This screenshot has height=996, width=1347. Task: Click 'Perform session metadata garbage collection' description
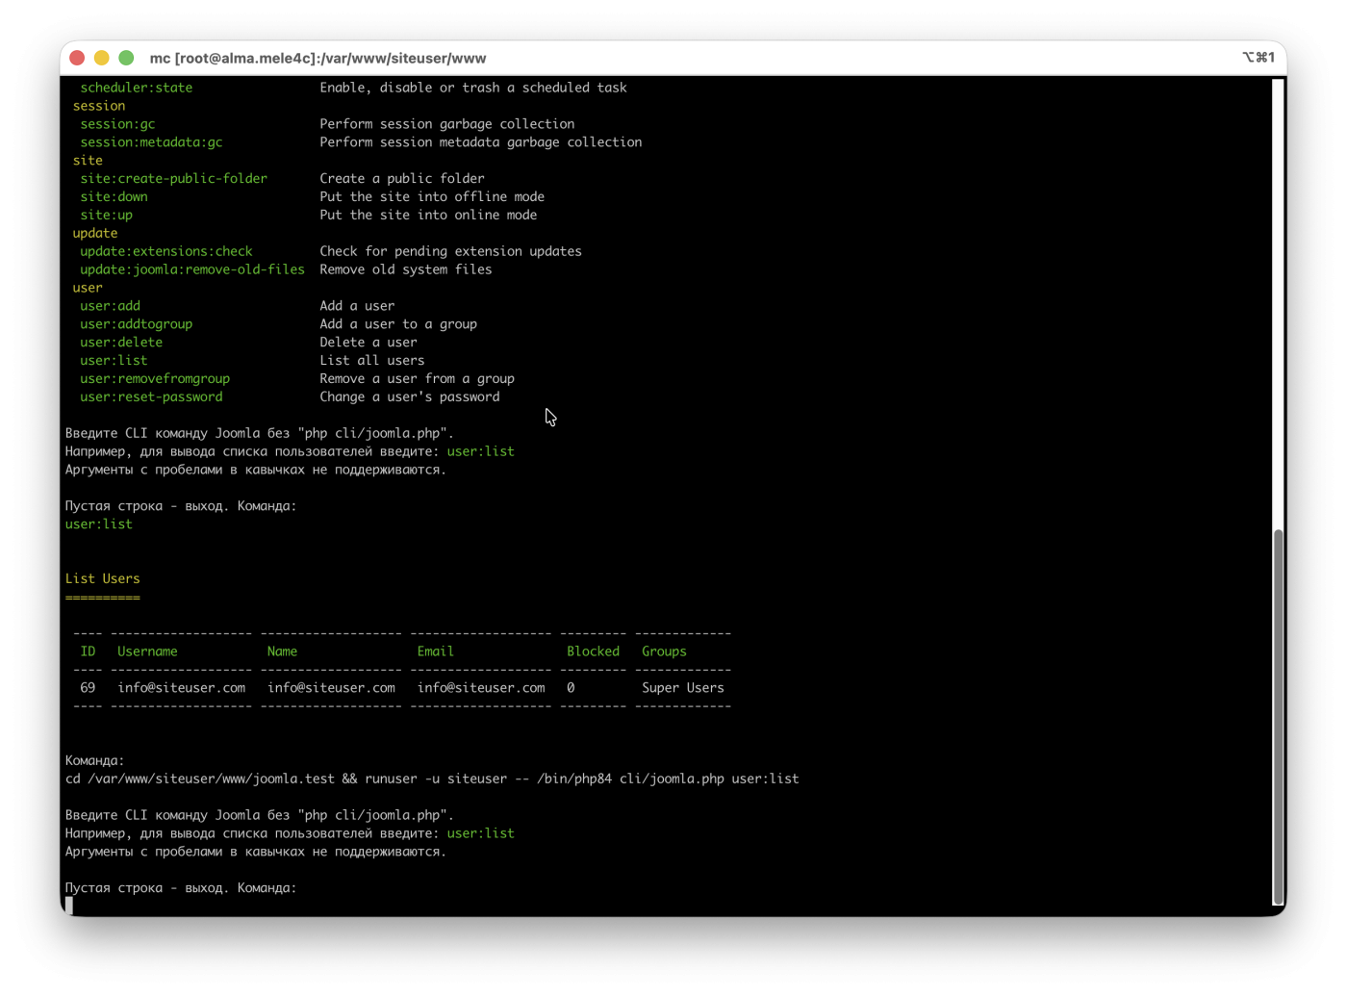click(x=481, y=142)
